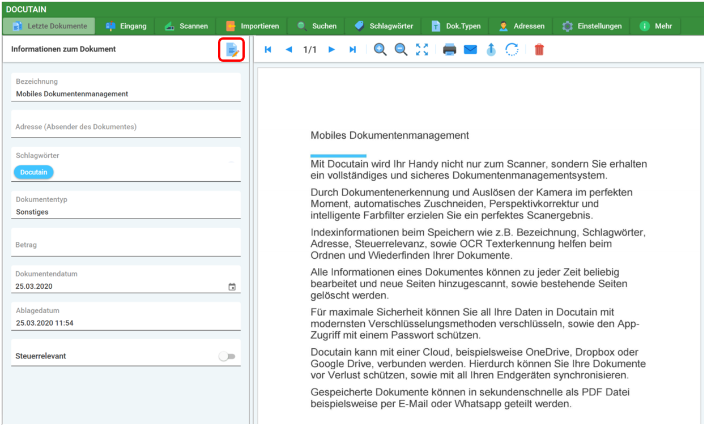Delete the document with trash icon
The width and height of the screenshot is (707, 427).
pos(539,50)
